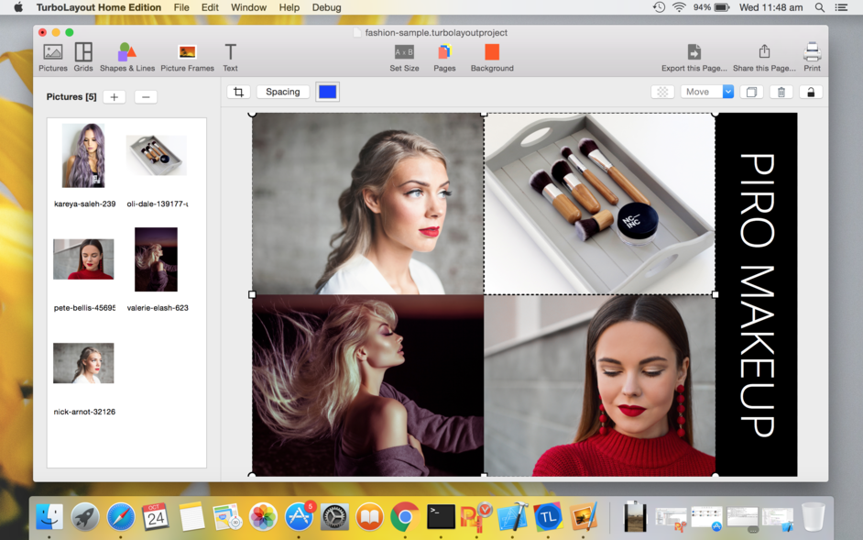The width and height of the screenshot is (863, 540).
Task: Open the File menu
Action: [x=181, y=7]
